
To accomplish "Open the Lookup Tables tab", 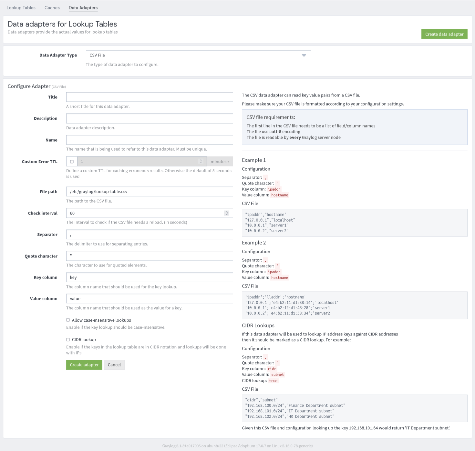I will tap(21, 8).
